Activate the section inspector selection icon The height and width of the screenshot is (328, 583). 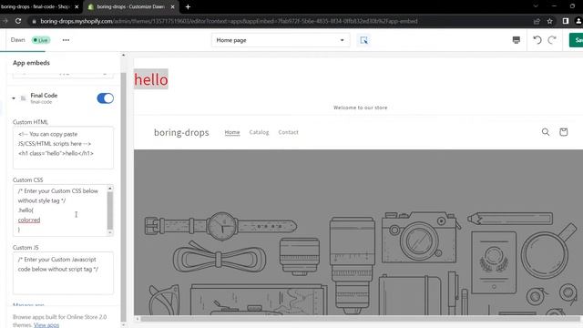[x=363, y=40]
